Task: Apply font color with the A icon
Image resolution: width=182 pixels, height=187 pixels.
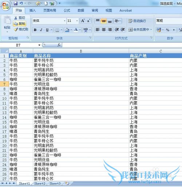Action: pyautogui.click(x=76, y=30)
